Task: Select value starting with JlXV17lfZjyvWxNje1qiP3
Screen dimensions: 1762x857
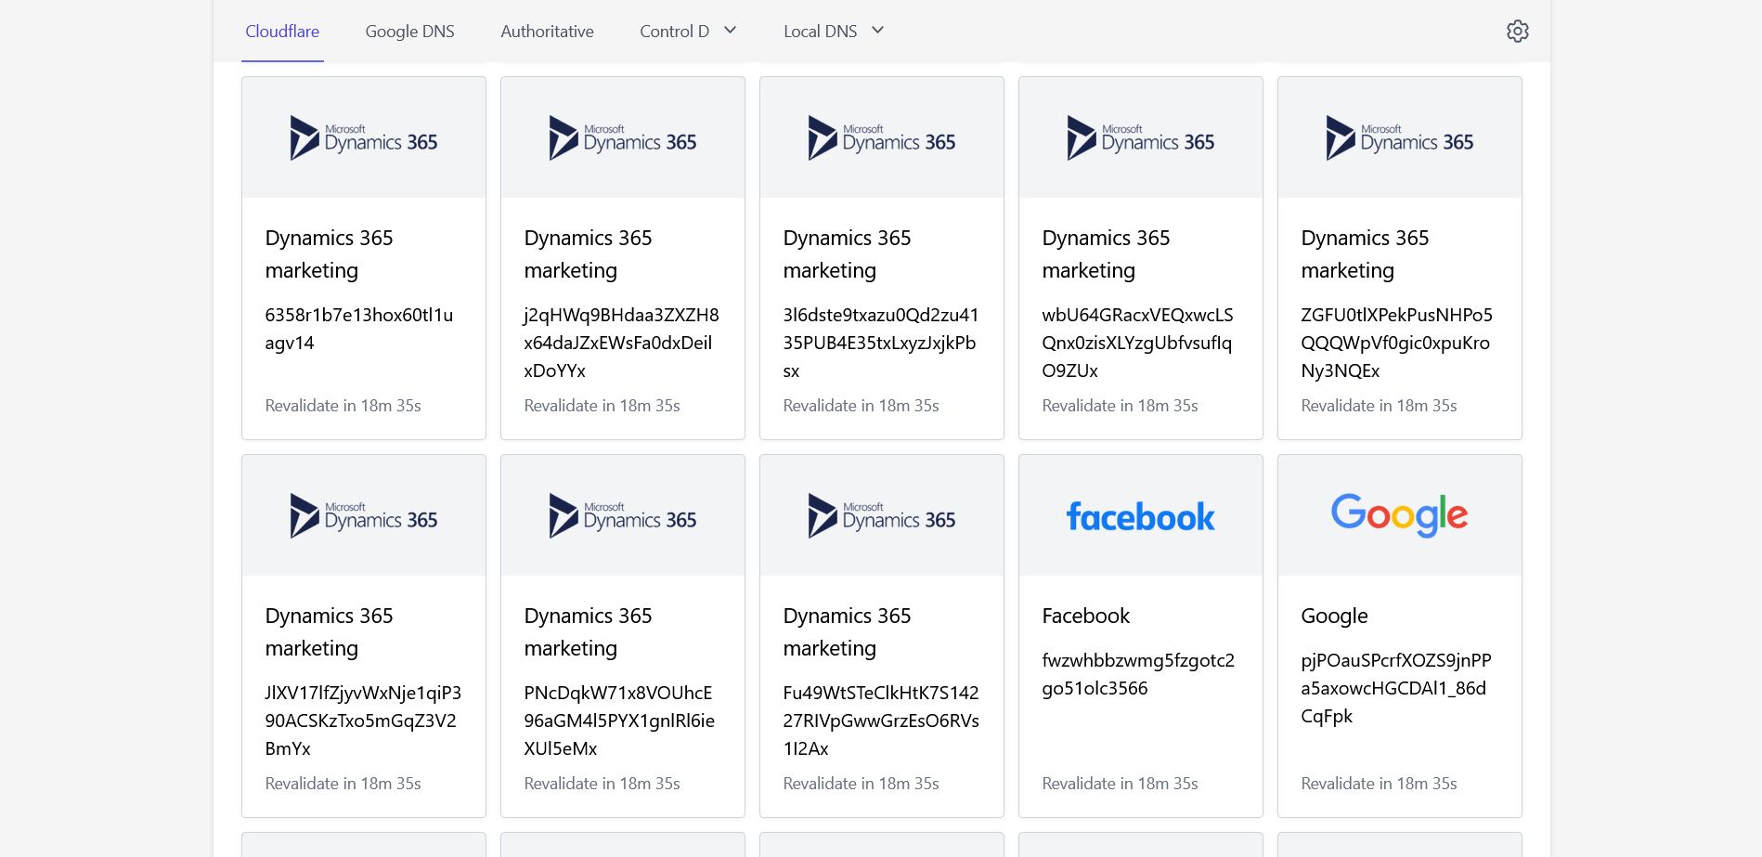Action: pos(363,721)
